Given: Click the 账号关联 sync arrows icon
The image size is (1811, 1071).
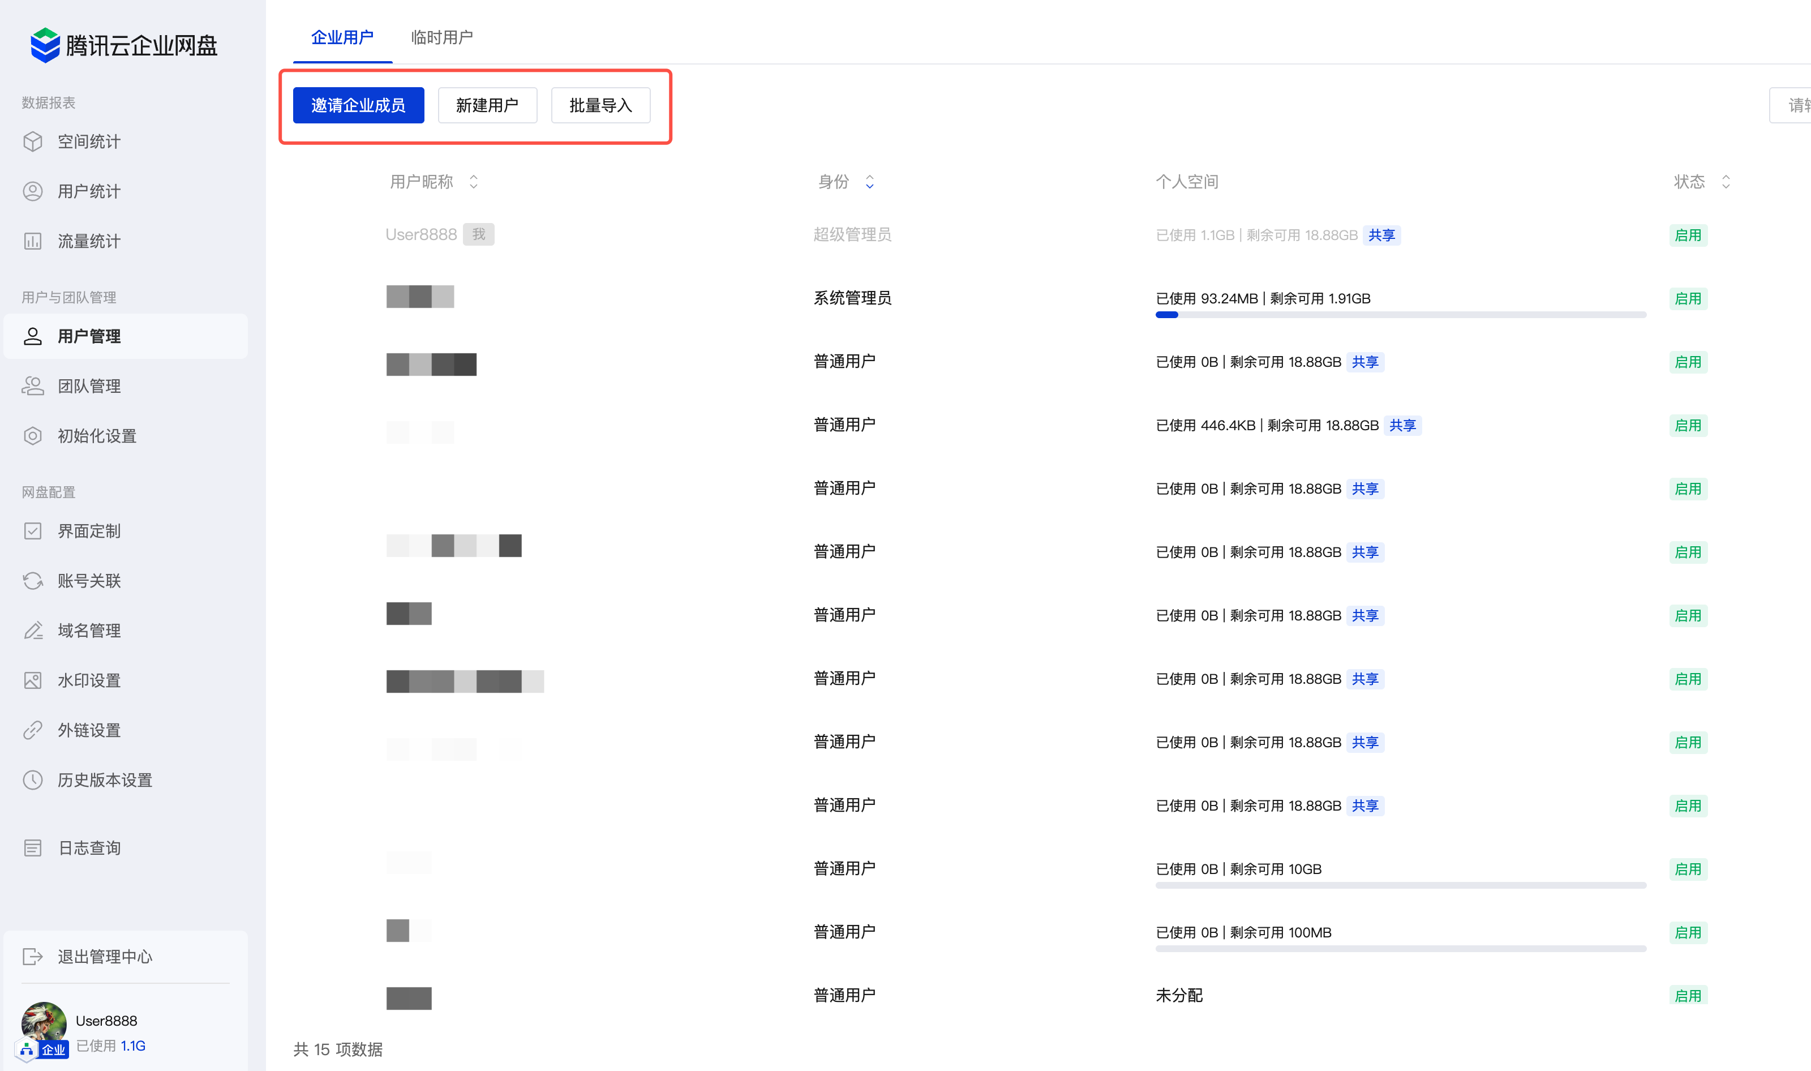Looking at the screenshot, I should 32,581.
